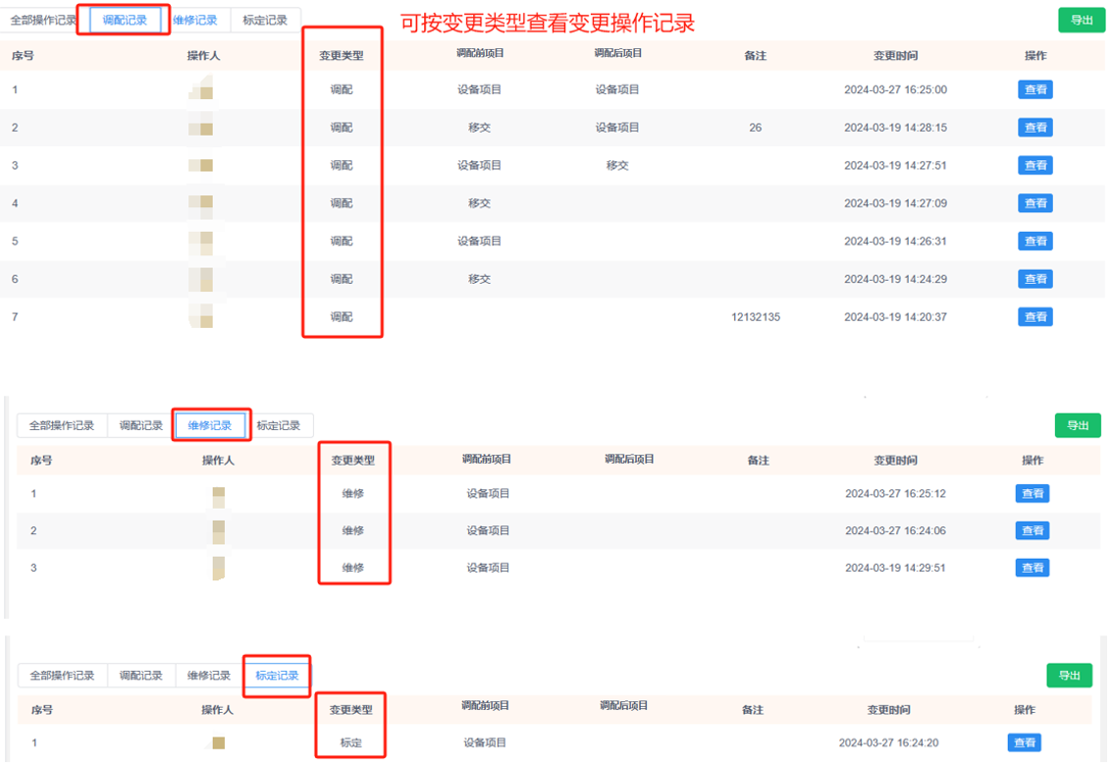Click the 变更时间 column header in top table
Image resolution: width=1113 pixels, height=767 pixels.
[x=895, y=56]
